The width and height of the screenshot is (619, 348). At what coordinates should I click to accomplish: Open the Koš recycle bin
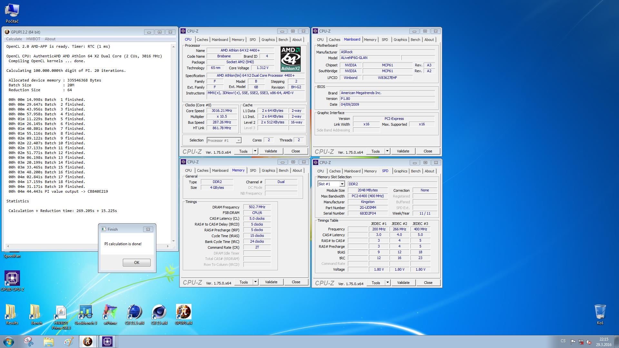coord(600,314)
